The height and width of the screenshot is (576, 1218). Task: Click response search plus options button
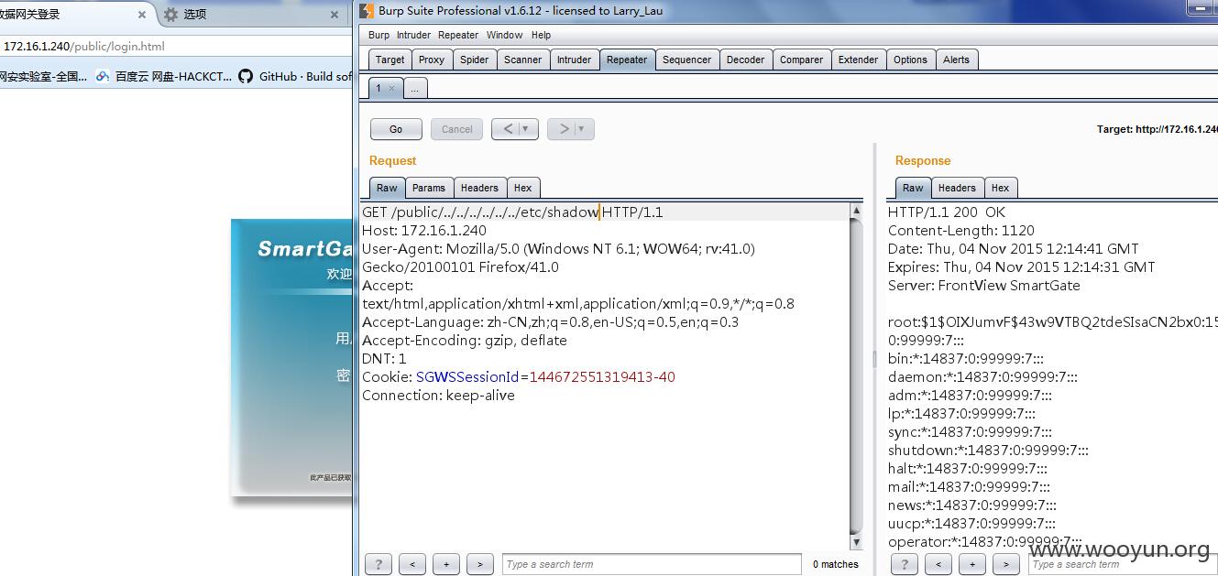tap(972, 564)
